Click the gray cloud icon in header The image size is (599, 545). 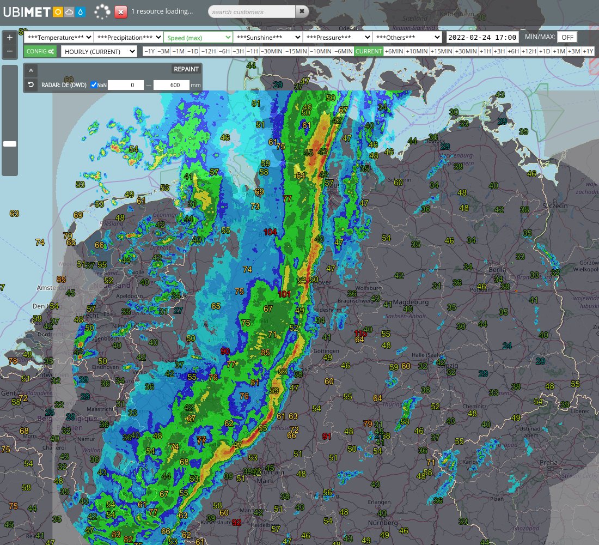69,12
